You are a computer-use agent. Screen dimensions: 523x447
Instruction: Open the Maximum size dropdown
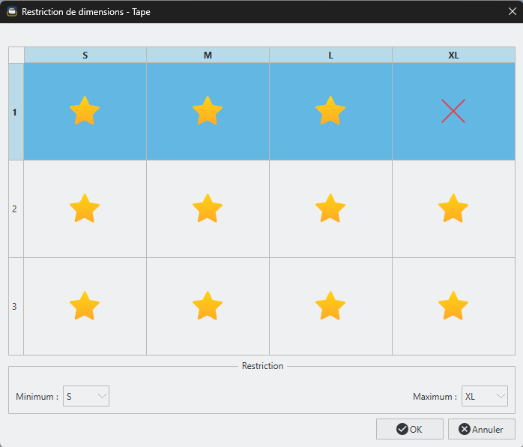pyautogui.click(x=484, y=396)
